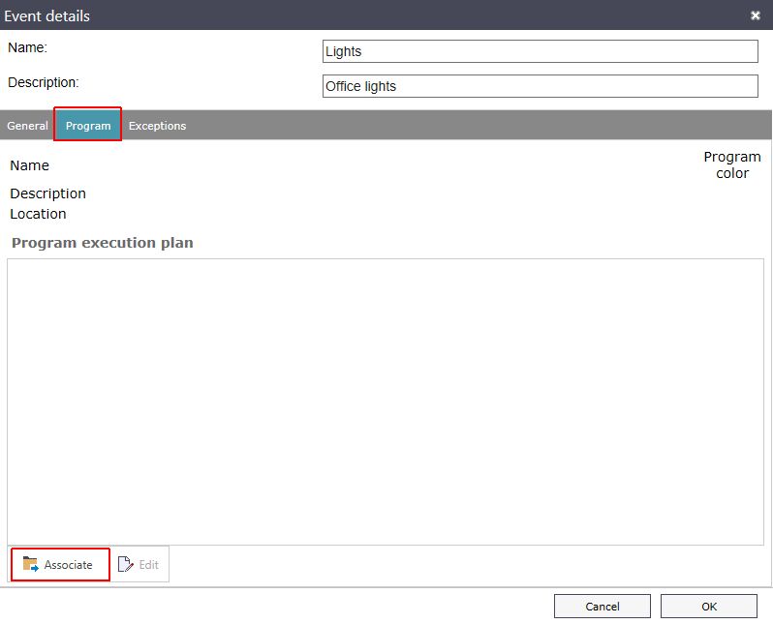Close the Event details dialog

[756, 15]
